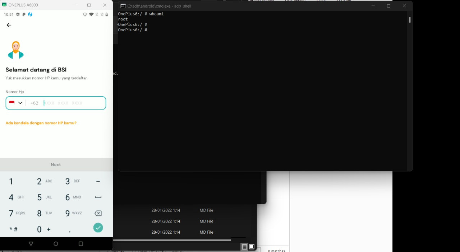Screen dimensions: 460x252
Task: Tap keypad digit 4 GHI
Action: point(16,197)
